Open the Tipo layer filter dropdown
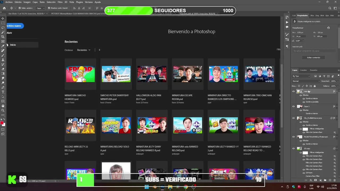The image size is (340, 191). [301, 76]
